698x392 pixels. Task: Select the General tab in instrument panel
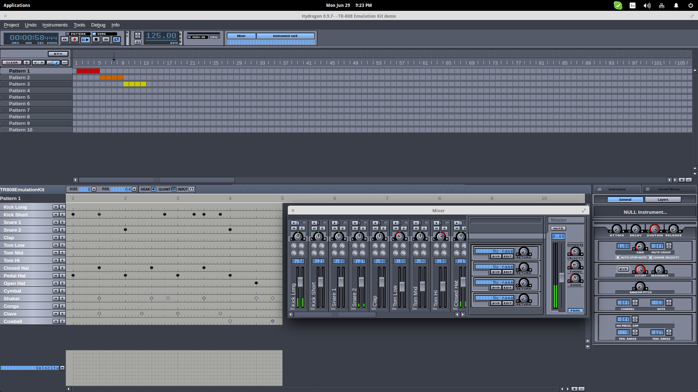tap(626, 199)
